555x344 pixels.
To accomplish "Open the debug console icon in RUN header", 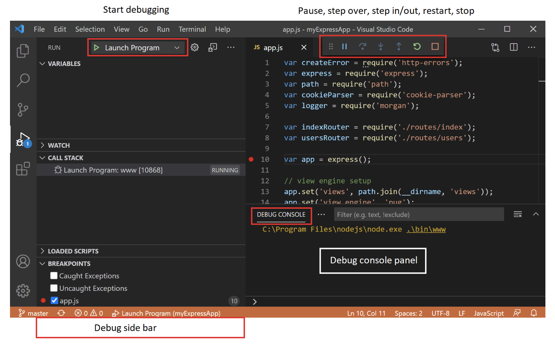I will coord(212,47).
